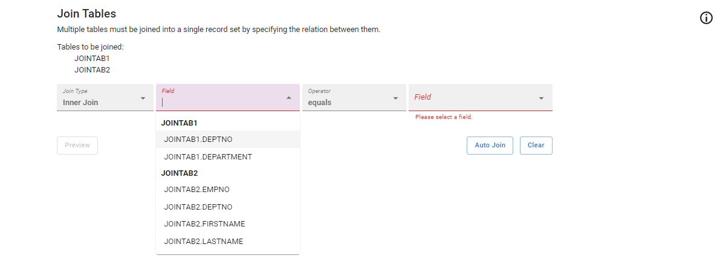720x273 pixels.
Task: Click the 'Please select a field' error text
Action: click(444, 117)
